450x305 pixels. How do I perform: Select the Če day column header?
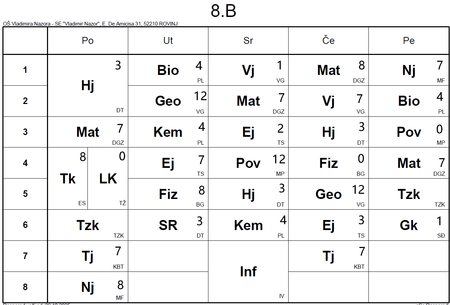click(328, 41)
